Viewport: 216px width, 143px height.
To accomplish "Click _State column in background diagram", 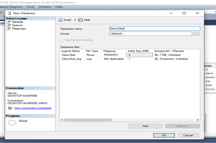I will pos(208,85).
